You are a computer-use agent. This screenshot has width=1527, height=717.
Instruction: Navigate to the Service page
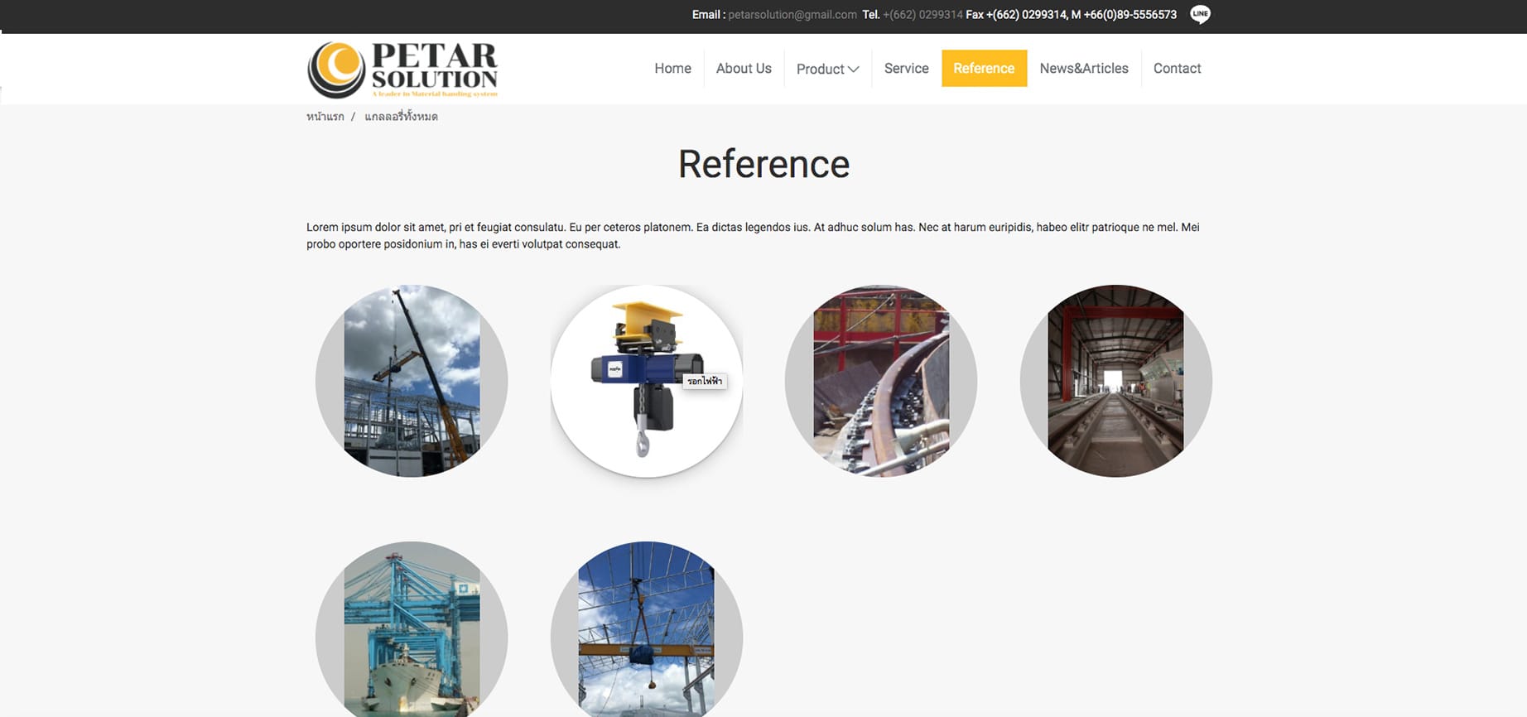(x=906, y=69)
